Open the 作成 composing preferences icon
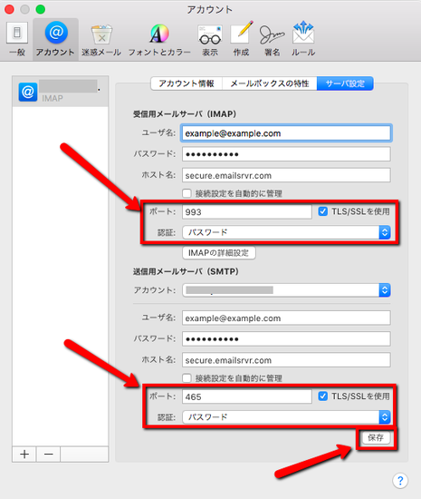Image resolution: width=421 pixels, height=499 pixels. point(241,39)
